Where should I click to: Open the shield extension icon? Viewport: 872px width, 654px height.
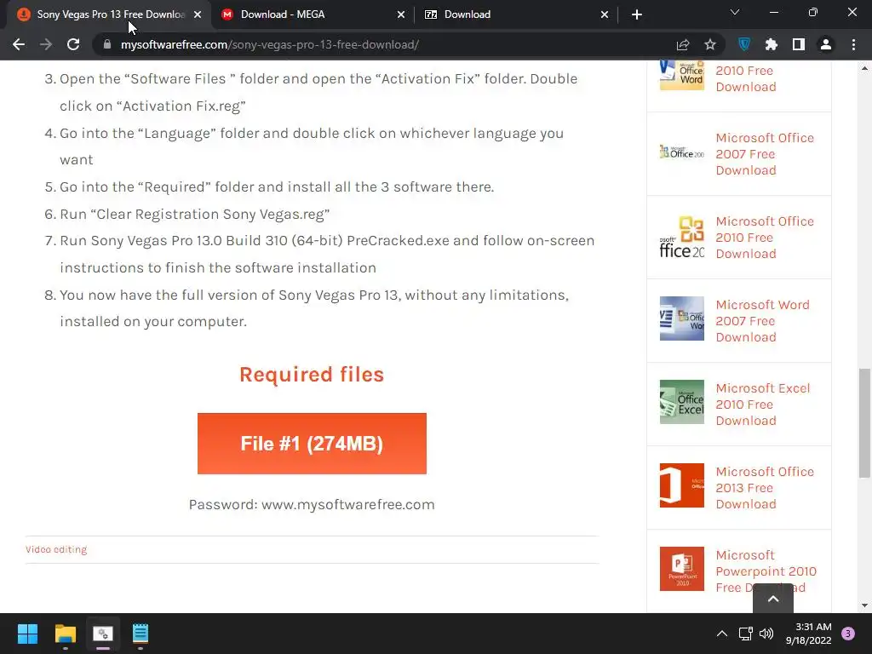tap(744, 44)
